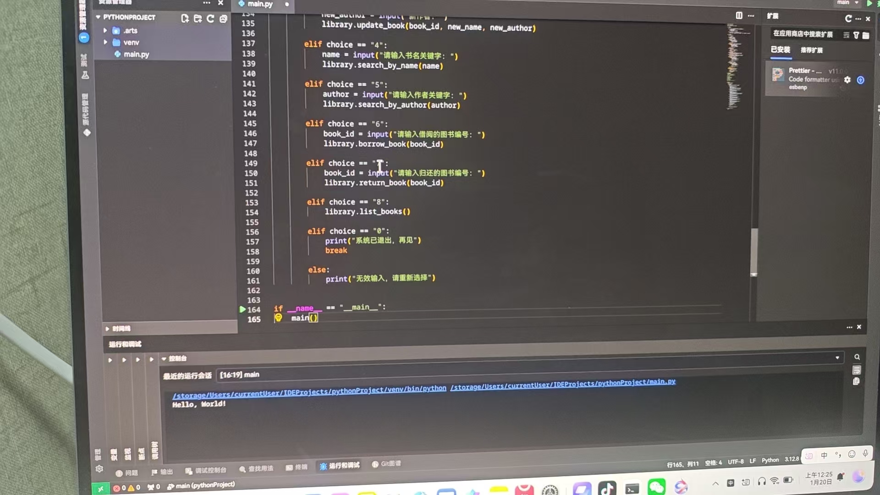Screen dimensions: 880x495
Task: Click the Prettier update arrow icon
Action: pos(861,80)
